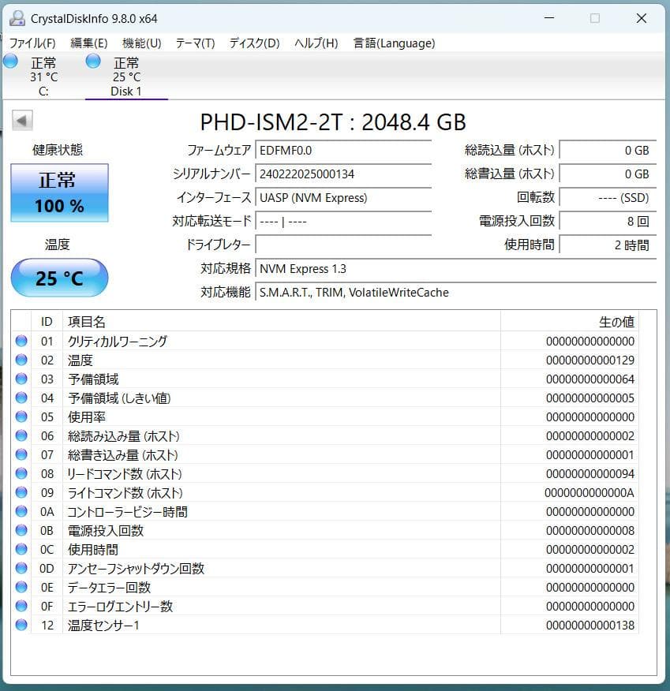Open the テーマ(T) menu
670x691 pixels.
coord(195,43)
